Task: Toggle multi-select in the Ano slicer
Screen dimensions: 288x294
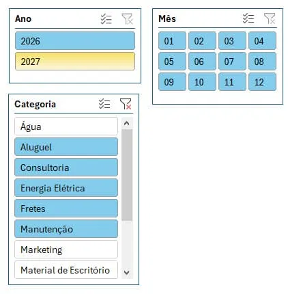Action: click(x=106, y=19)
